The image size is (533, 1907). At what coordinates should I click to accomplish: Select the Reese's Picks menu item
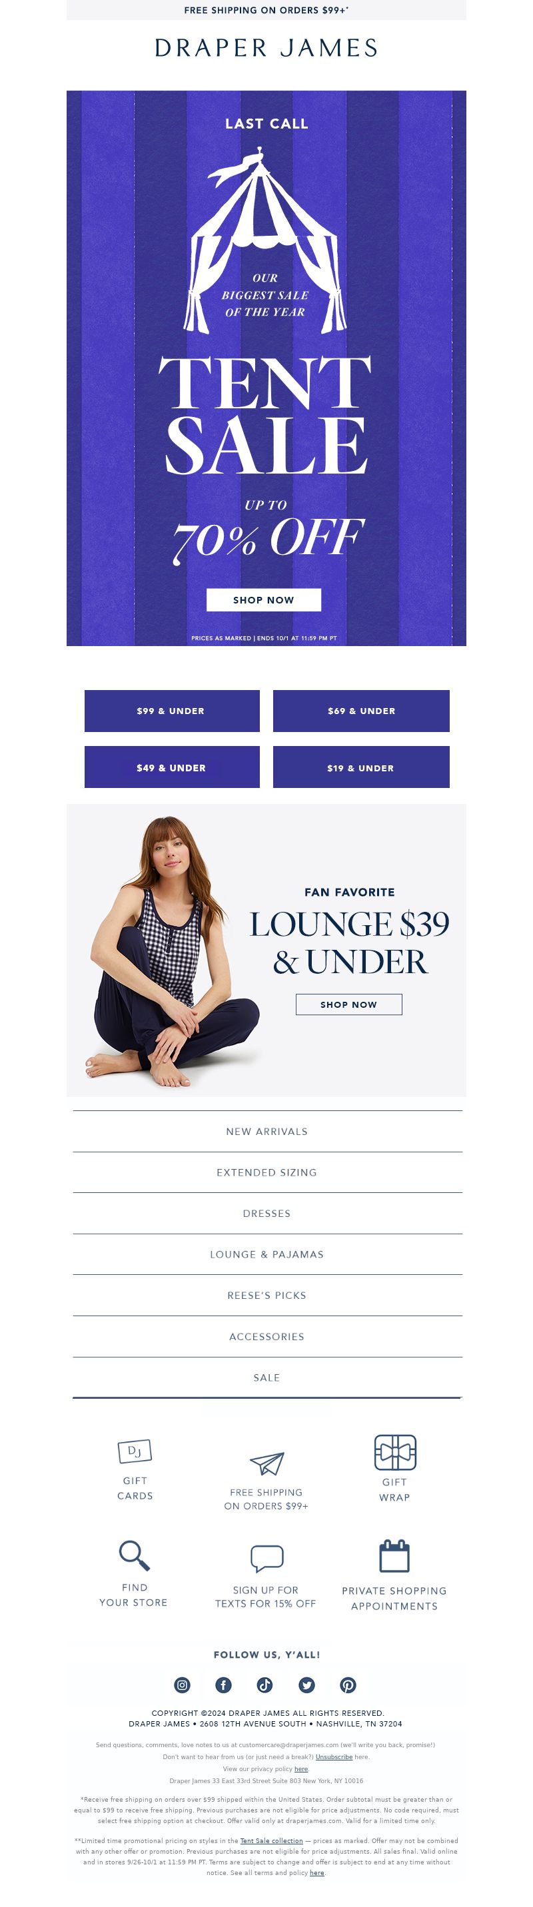click(266, 1296)
